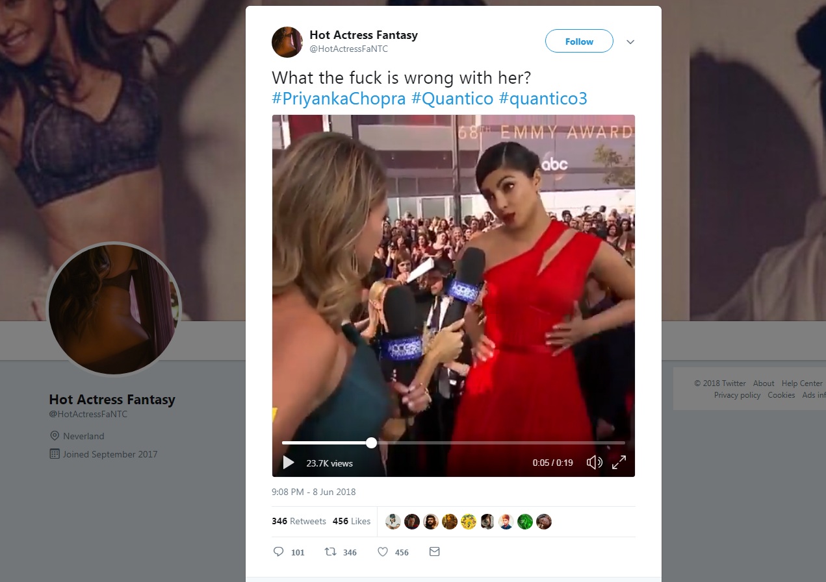The image size is (826, 582).
Task: Send tweet via direct message envelope icon
Action: [x=435, y=552]
